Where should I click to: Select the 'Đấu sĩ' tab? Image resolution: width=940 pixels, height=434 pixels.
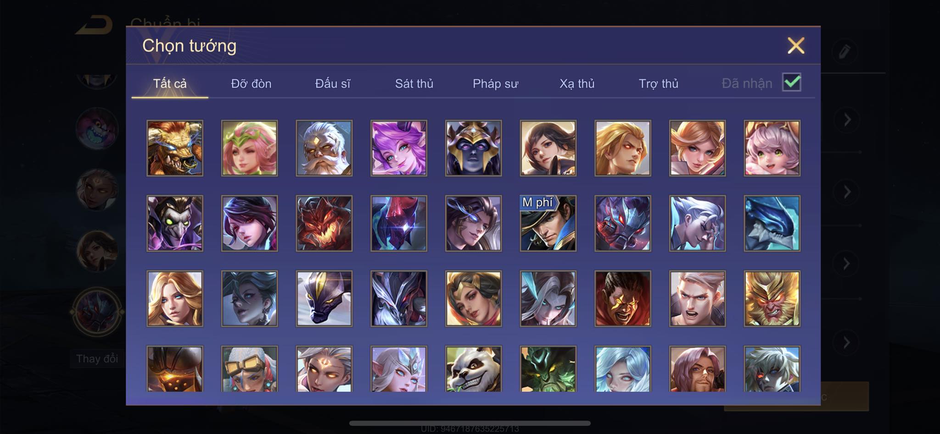332,83
